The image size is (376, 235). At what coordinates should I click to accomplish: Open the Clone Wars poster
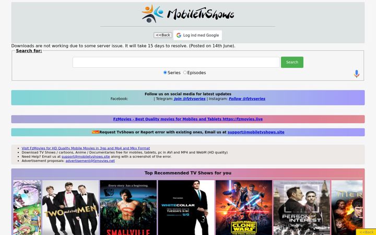tap(244, 208)
